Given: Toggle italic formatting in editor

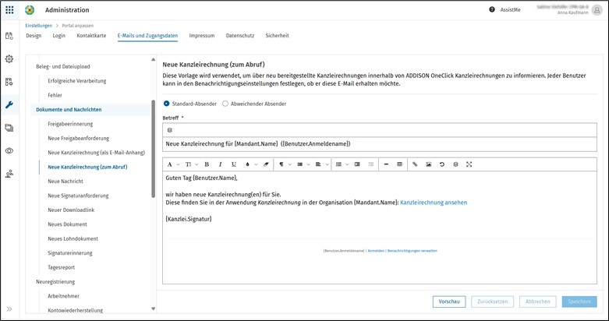Looking at the screenshot, I should (220, 164).
